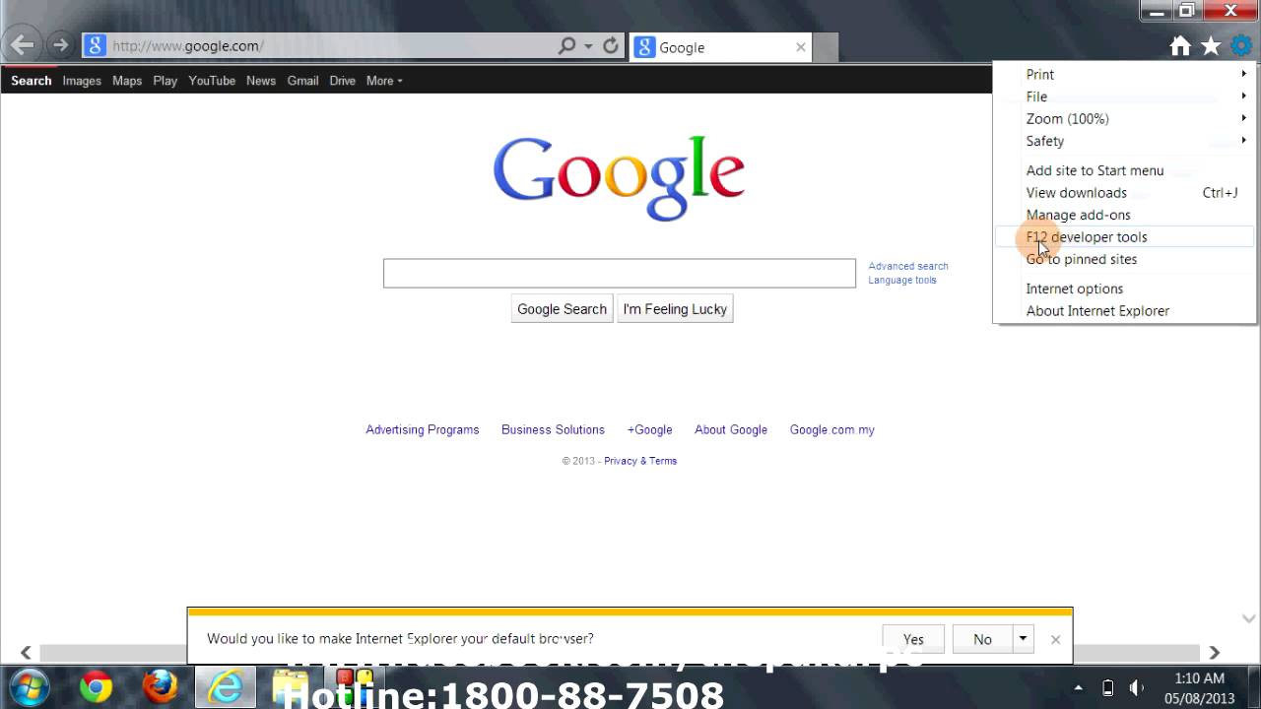Viewport: 1261px width, 709px height.
Task: Open Safety submenu
Action: [1125, 141]
